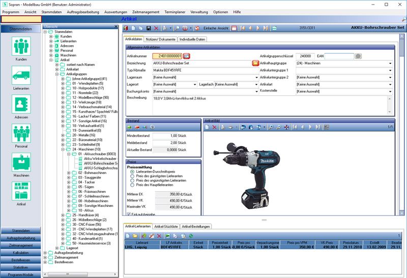Click the folder icon beside Bezeichnung field
This screenshot has width=407, height=278.
pyautogui.click(x=255, y=63)
